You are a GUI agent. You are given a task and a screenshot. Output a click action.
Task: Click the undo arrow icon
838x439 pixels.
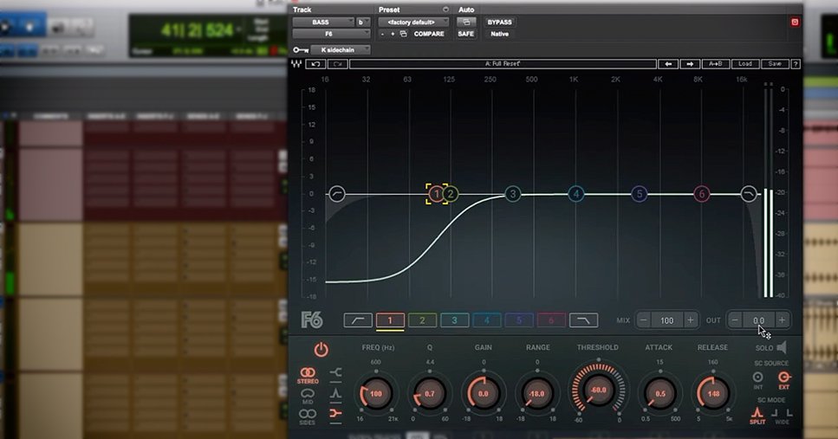click(315, 64)
